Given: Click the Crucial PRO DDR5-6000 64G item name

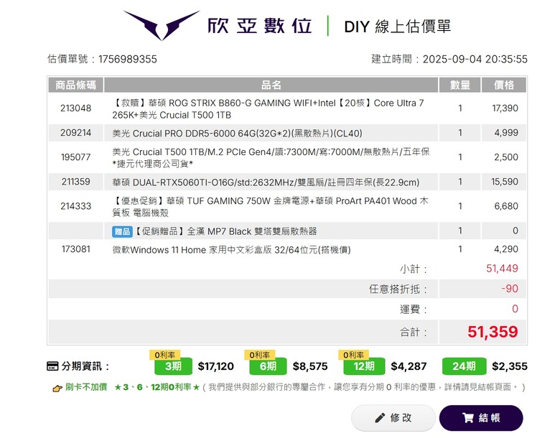Looking at the screenshot, I should [237, 134].
